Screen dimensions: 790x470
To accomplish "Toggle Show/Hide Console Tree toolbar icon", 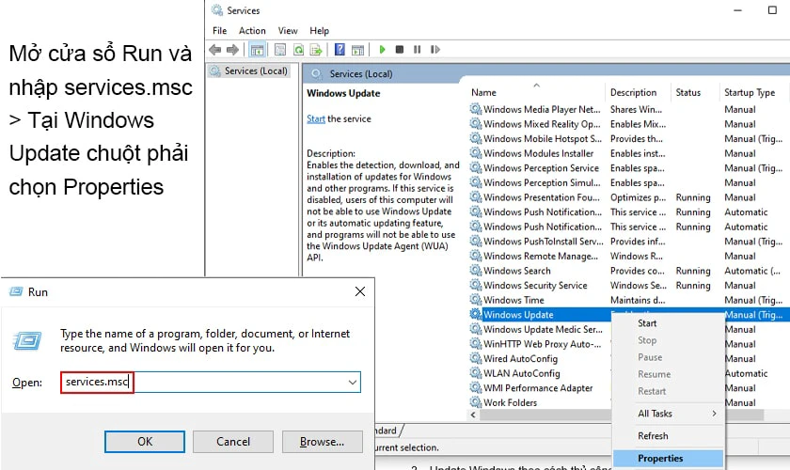I will (257, 50).
